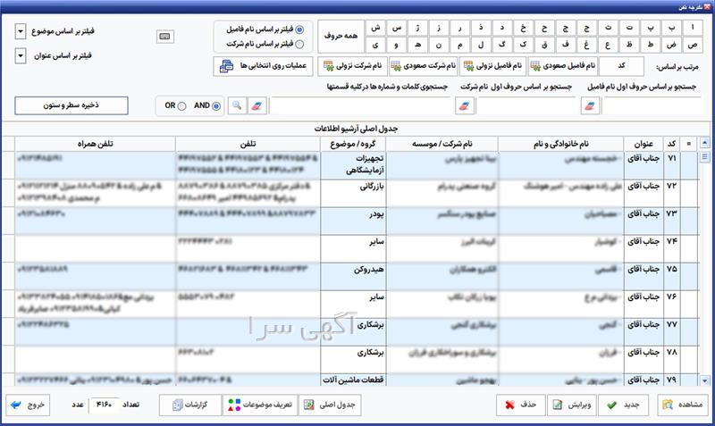Click the پودر group cell
715x426 pixels.
[x=353, y=221]
